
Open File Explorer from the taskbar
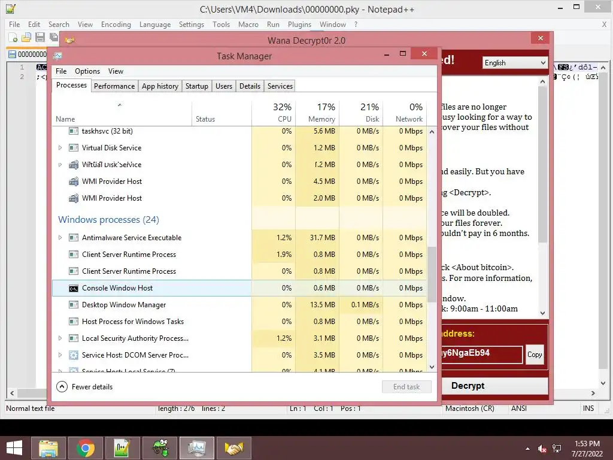click(x=48, y=448)
